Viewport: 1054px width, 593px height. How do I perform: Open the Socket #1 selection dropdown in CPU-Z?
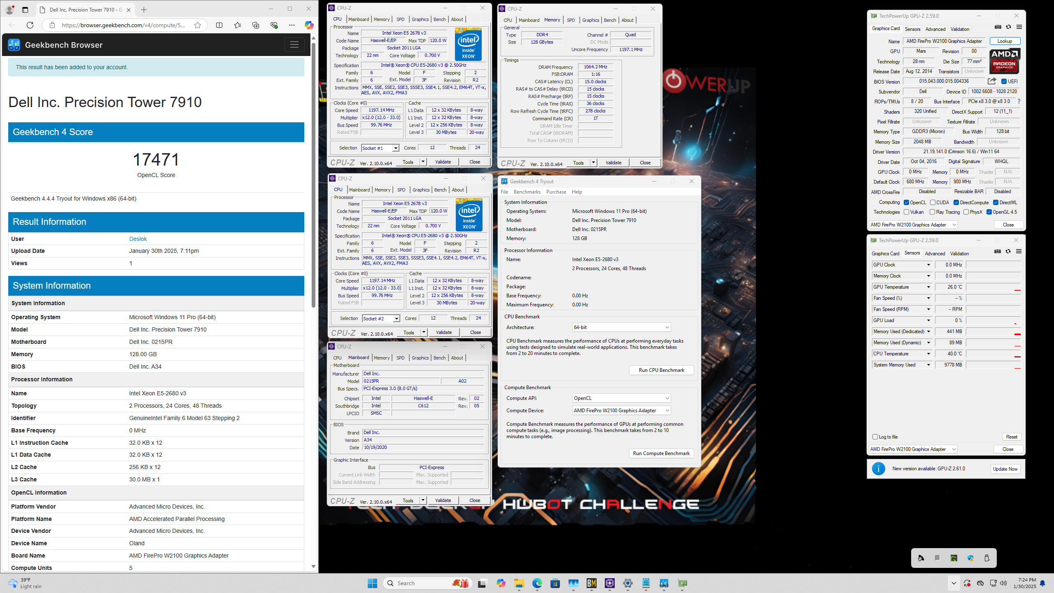click(x=380, y=148)
